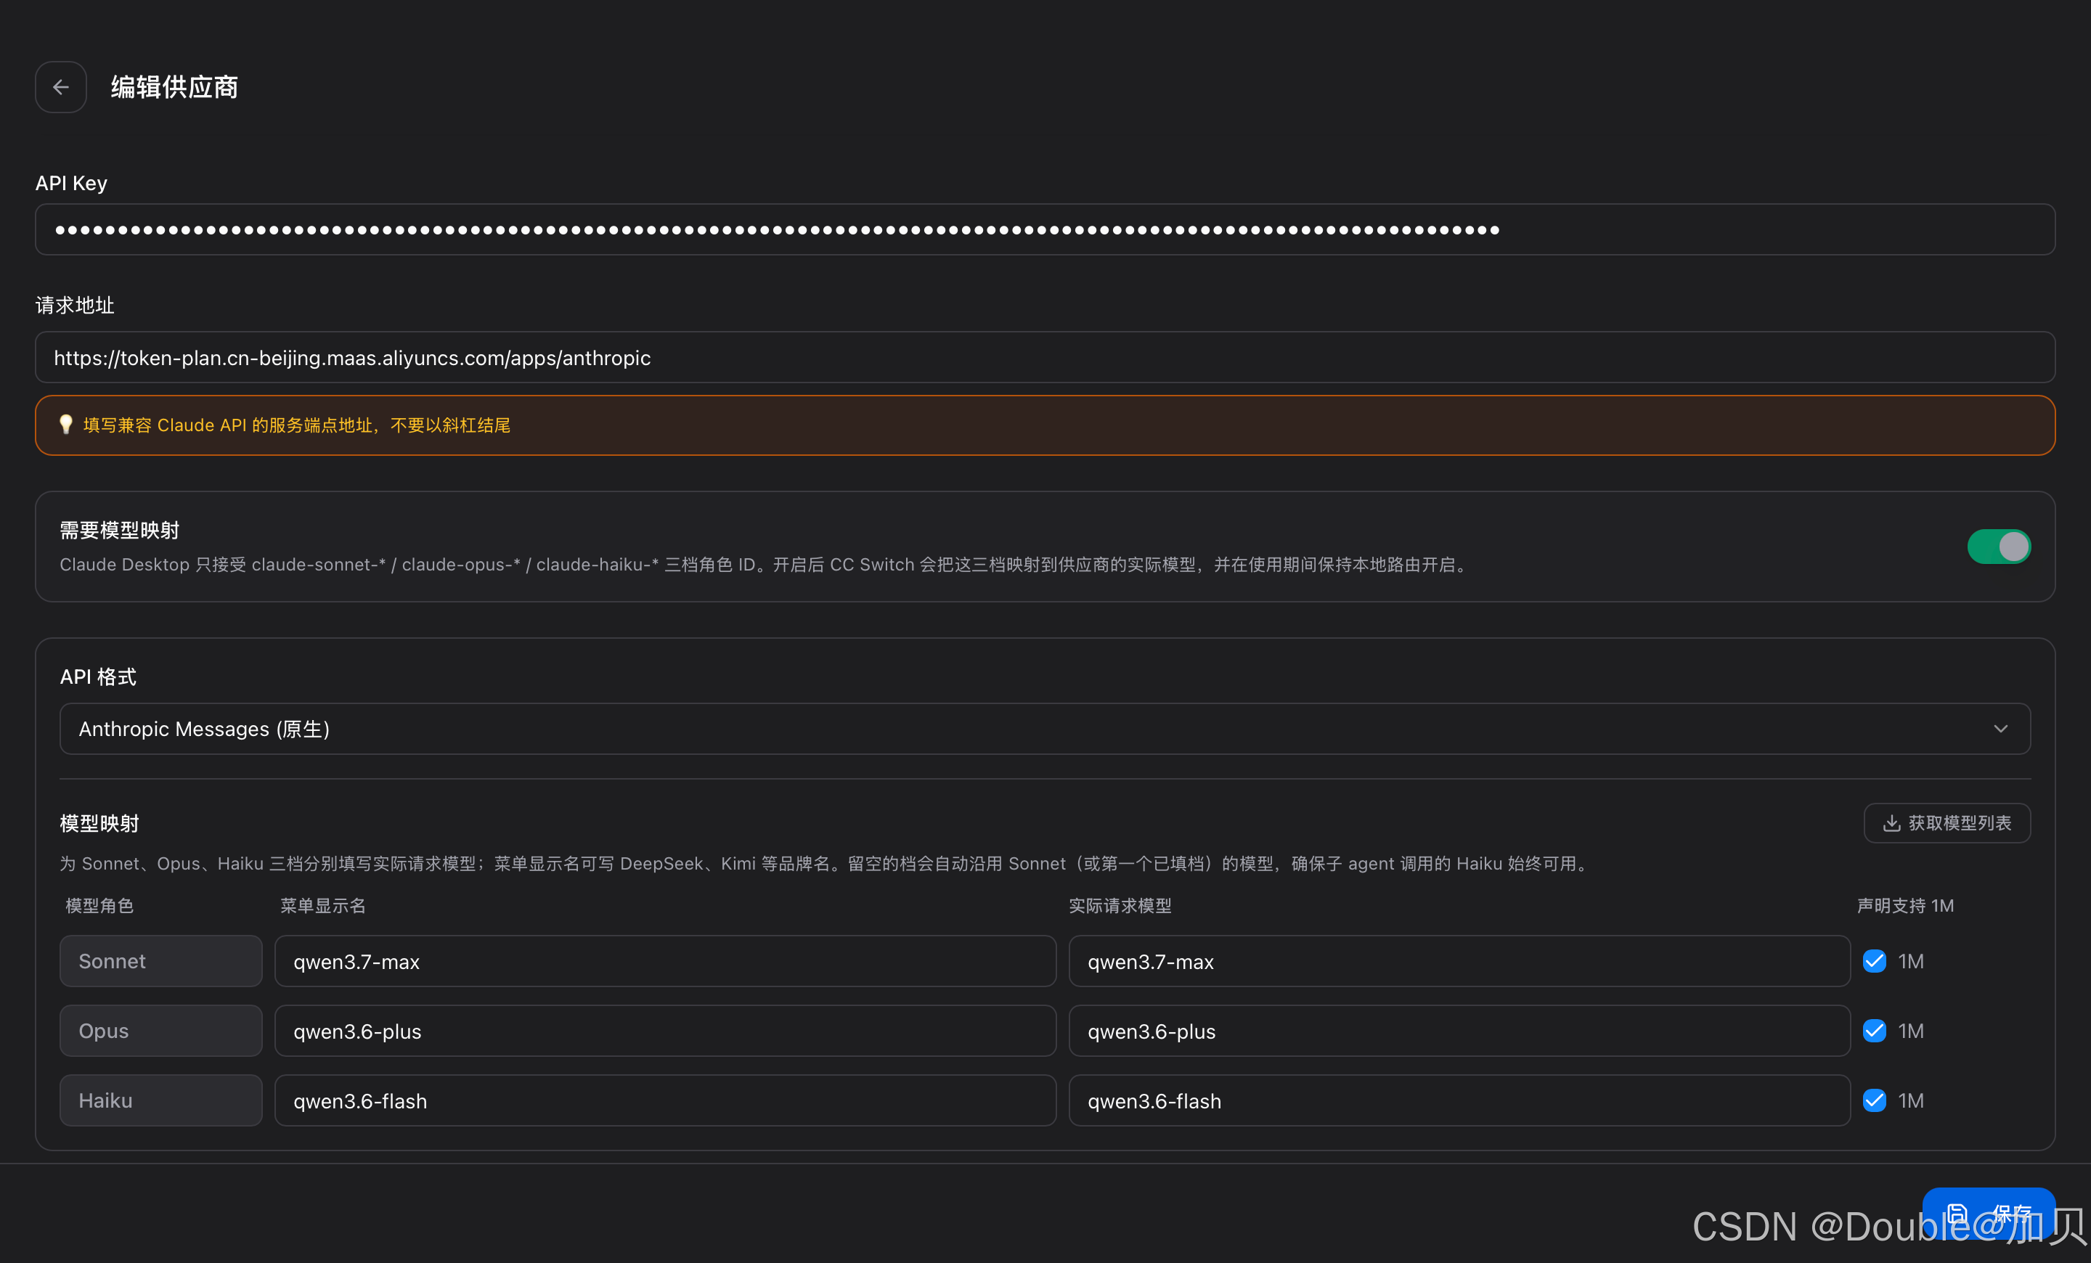2091x1263 pixels.
Task: Click the chevron arrow in API format selector
Action: tap(2000, 729)
